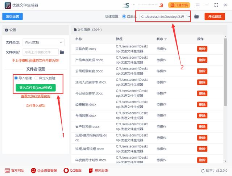Click the 名称 column header
Image resolution: width=232 pixels, height=176 pixels.
(x=79, y=39)
